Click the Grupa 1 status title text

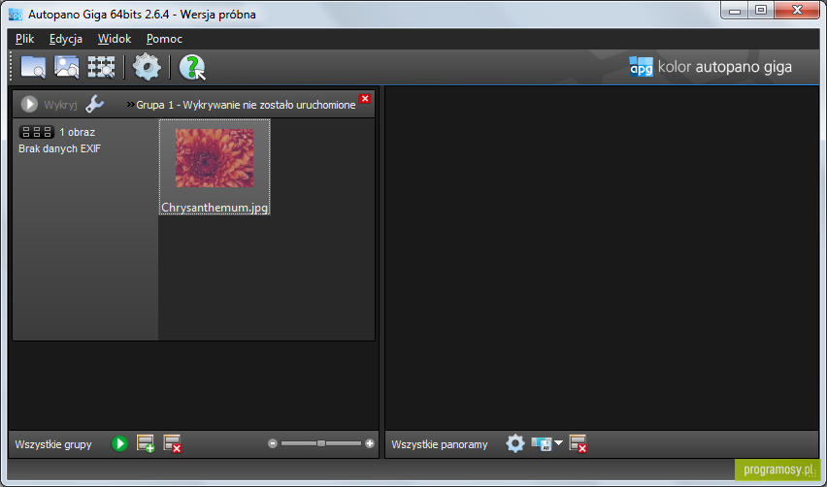(246, 105)
